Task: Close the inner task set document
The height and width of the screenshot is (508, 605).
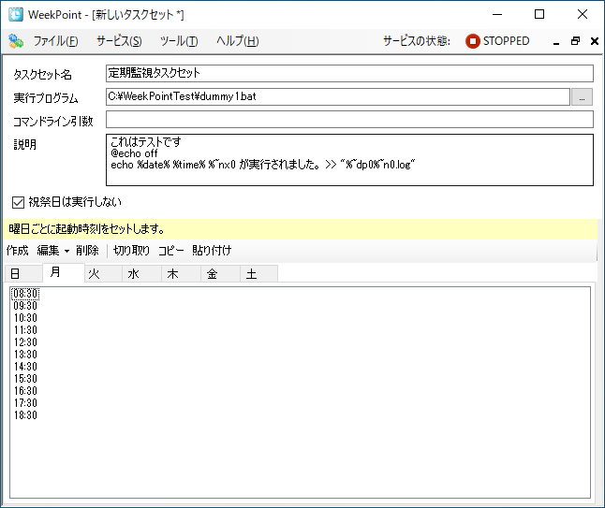Action: 595,41
